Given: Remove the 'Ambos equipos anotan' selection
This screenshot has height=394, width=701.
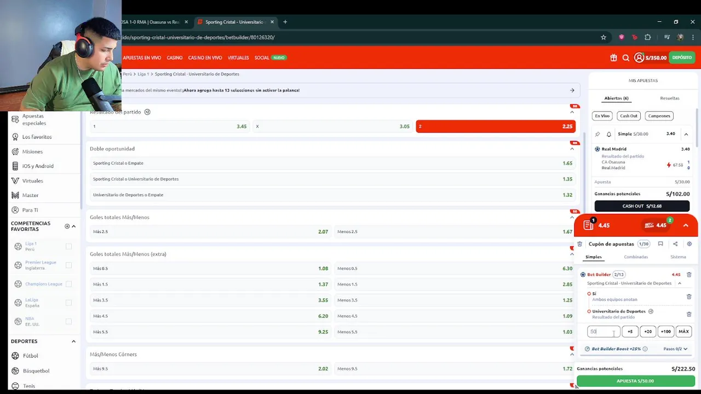Looking at the screenshot, I should tap(689, 297).
